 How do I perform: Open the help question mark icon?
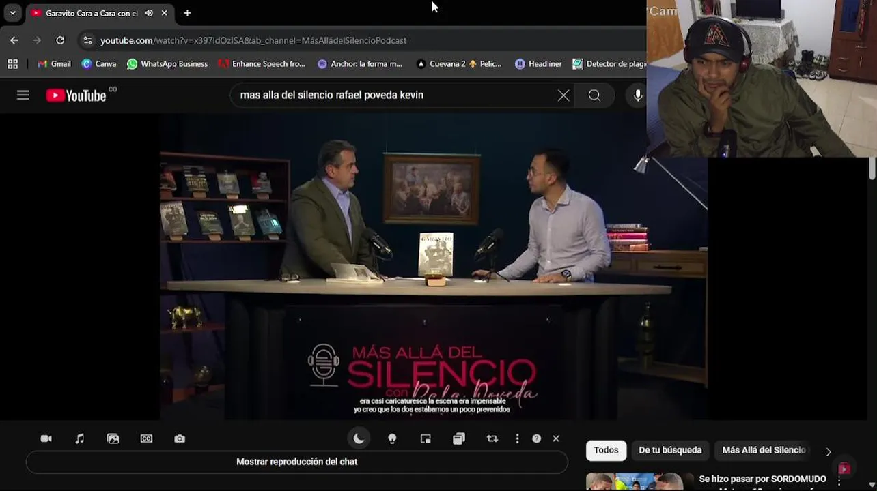tap(537, 438)
